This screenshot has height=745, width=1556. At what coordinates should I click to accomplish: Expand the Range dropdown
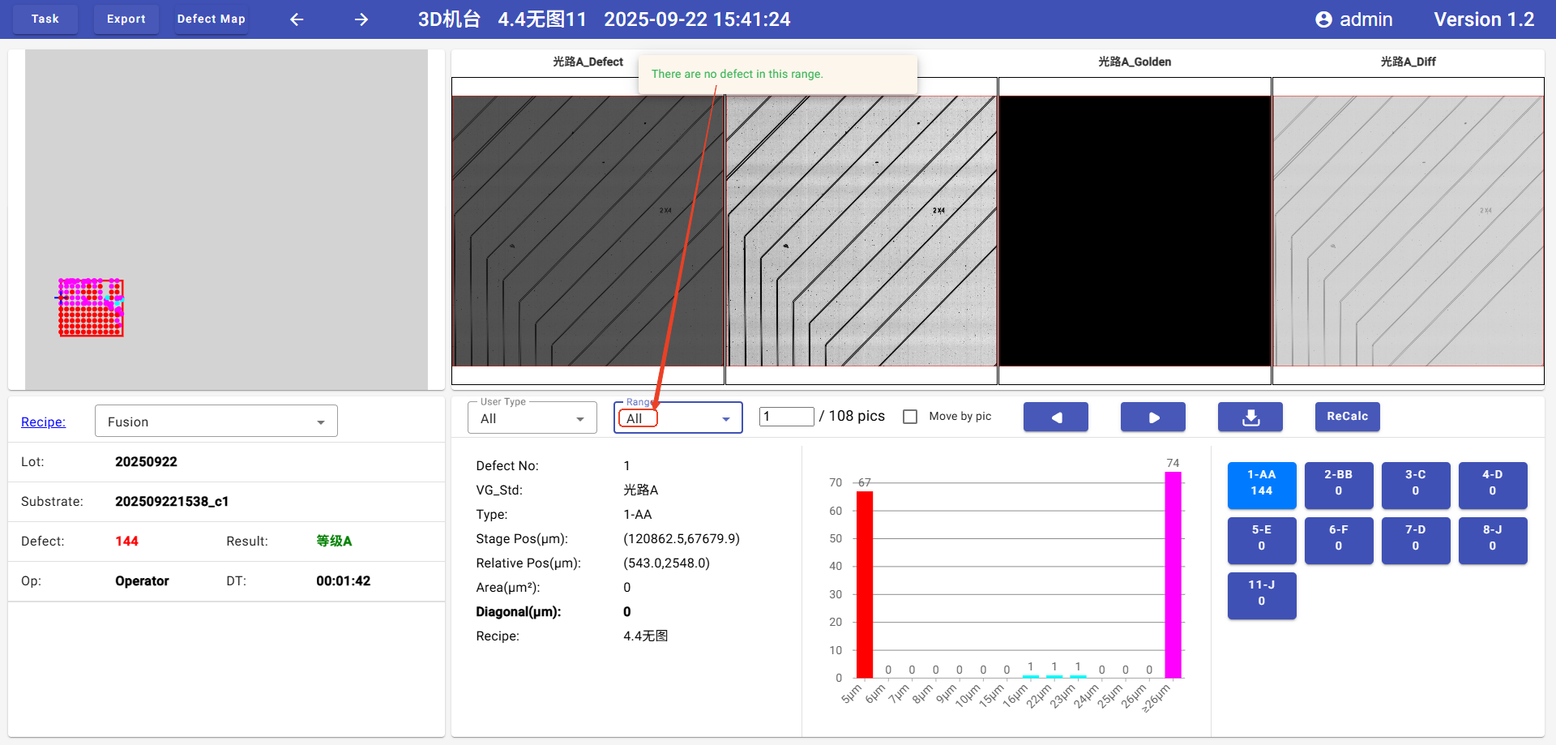[725, 418]
